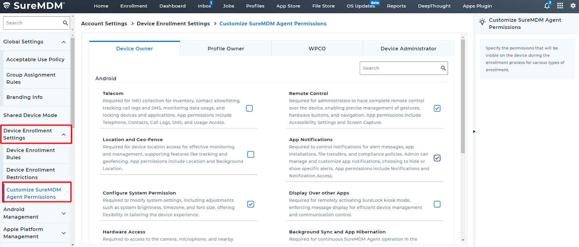The width and height of the screenshot is (579, 247).
Task: Click the sidebar search magnifier icon
Action: click(65, 23)
